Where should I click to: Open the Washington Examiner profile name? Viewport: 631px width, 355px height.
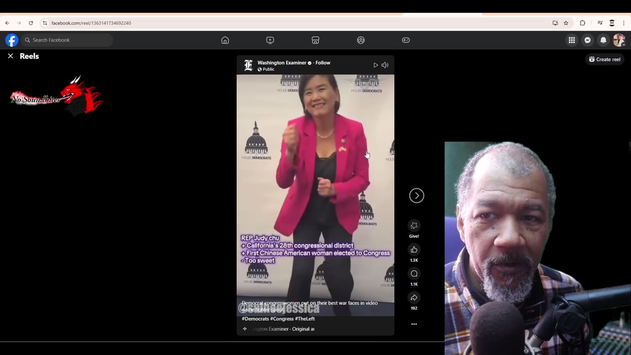coord(281,63)
